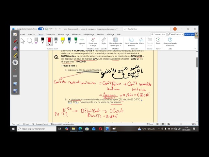Customize the quick access toolbar dropdown
This screenshot has height=157, width=209.
60,29
